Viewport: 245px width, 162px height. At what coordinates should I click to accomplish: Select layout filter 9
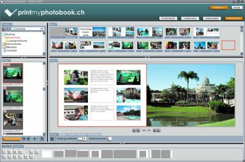(32, 157)
